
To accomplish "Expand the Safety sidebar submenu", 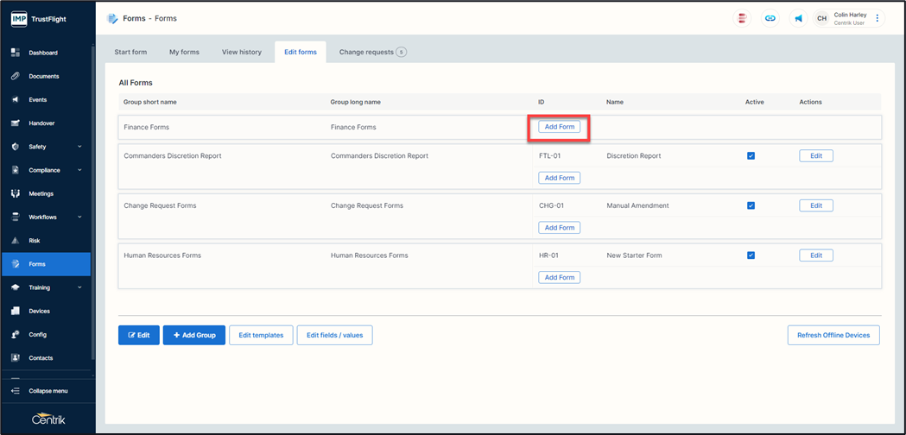I will tap(79, 147).
